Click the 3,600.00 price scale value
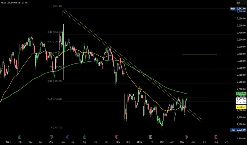 pyautogui.click(x=241, y=18)
